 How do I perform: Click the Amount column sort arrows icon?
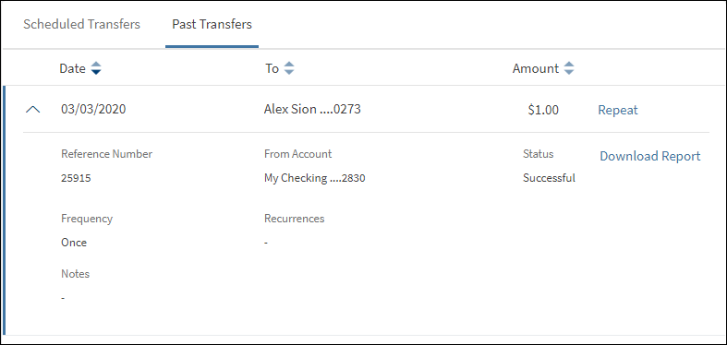click(569, 68)
